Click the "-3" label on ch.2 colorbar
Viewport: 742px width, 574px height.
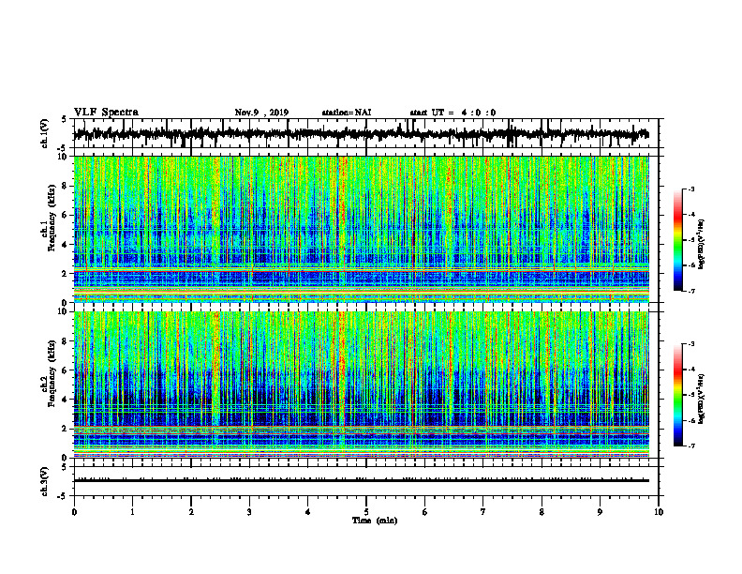[x=690, y=344]
